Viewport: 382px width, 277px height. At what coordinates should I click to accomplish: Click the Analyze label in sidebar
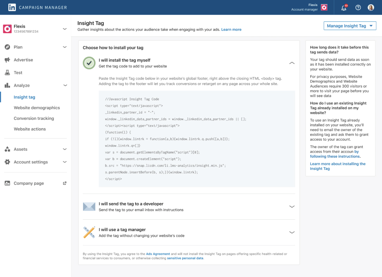pos(22,86)
